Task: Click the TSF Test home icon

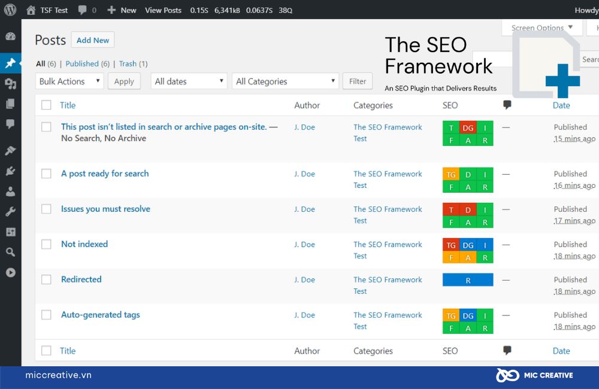Action: tap(31, 10)
